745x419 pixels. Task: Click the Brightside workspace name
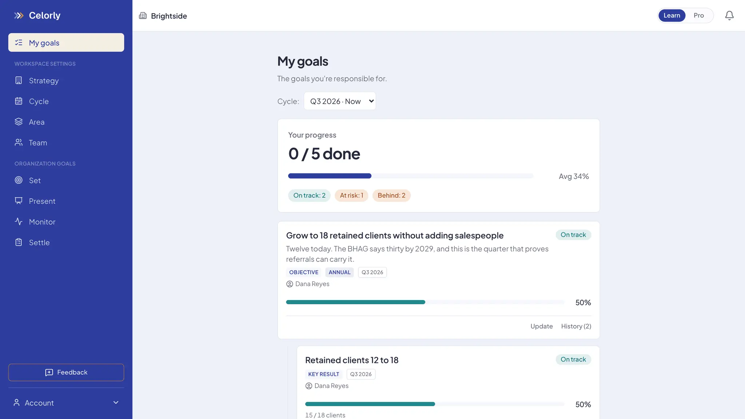[x=169, y=16]
